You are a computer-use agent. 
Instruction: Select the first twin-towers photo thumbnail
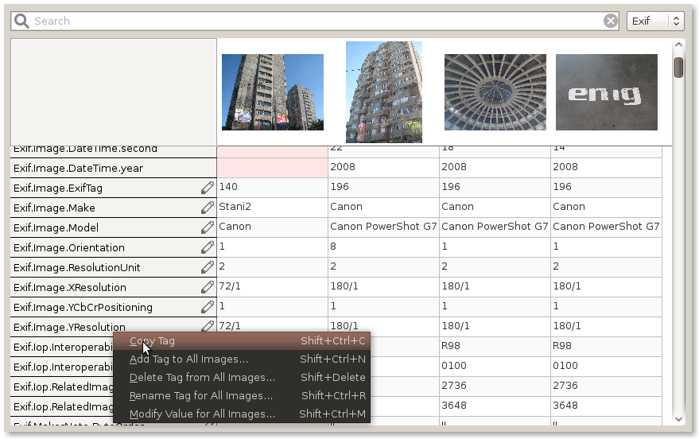click(272, 92)
